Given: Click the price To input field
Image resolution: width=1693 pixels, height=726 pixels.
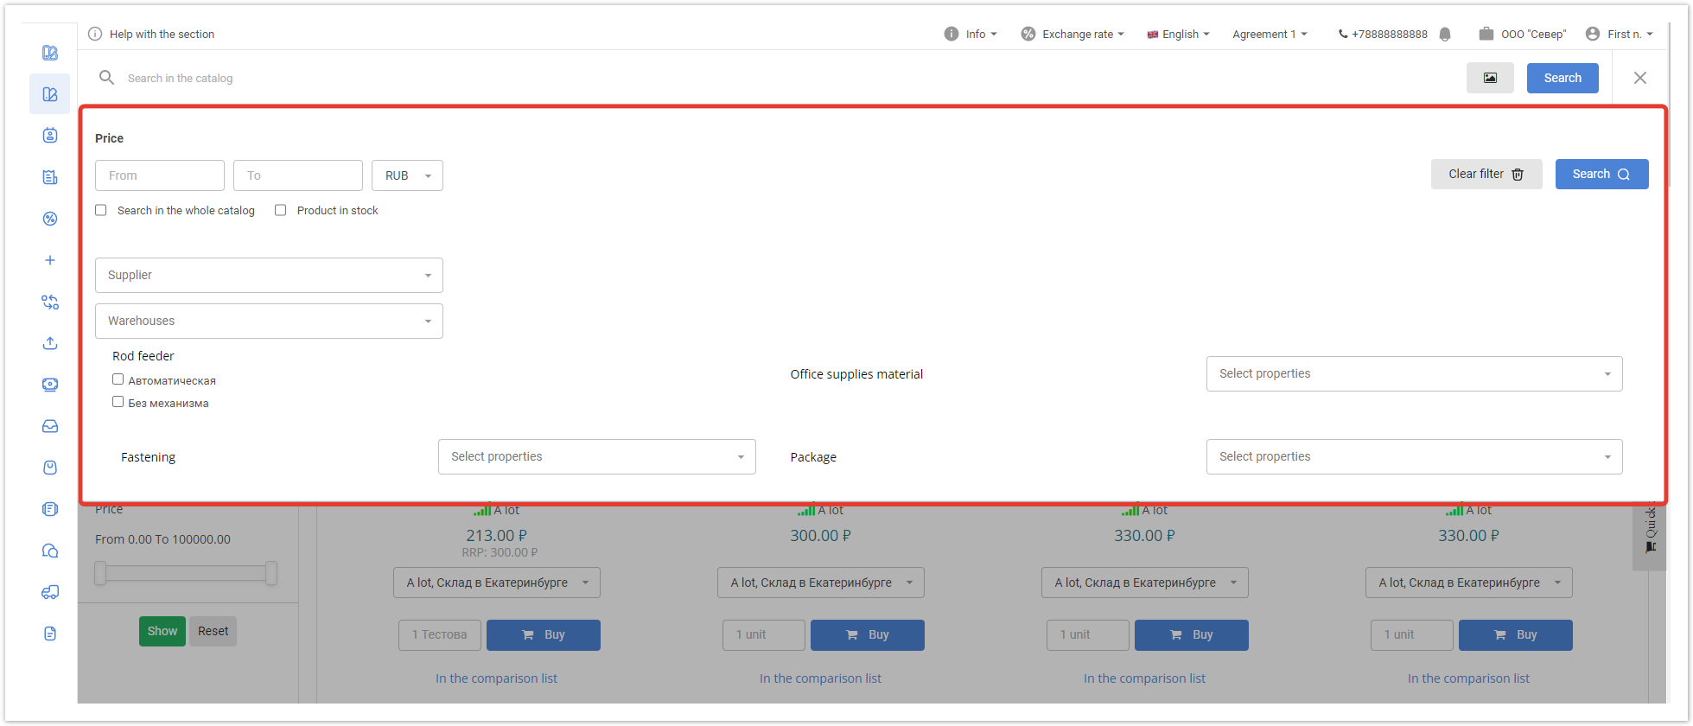Looking at the screenshot, I should click(x=298, y=175).
